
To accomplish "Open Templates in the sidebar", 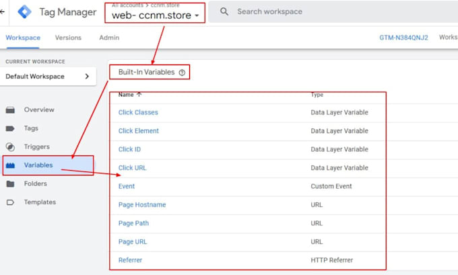I will (x=40, y=202).
